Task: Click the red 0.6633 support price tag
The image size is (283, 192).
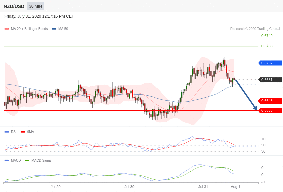Action: point(270,110)
